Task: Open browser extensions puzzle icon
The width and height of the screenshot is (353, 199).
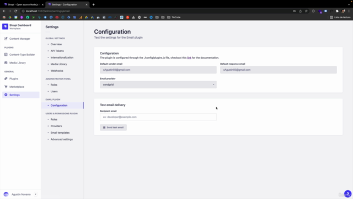Action: pos(337,11)
